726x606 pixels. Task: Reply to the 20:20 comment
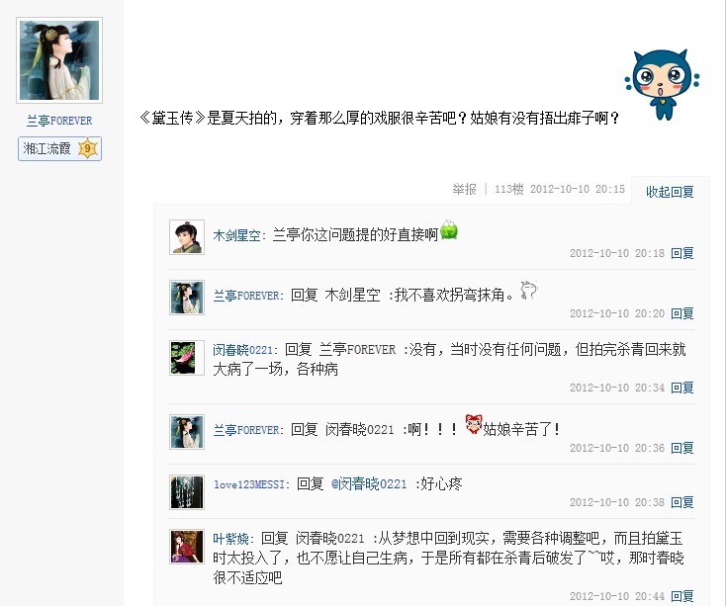(682, 313)
